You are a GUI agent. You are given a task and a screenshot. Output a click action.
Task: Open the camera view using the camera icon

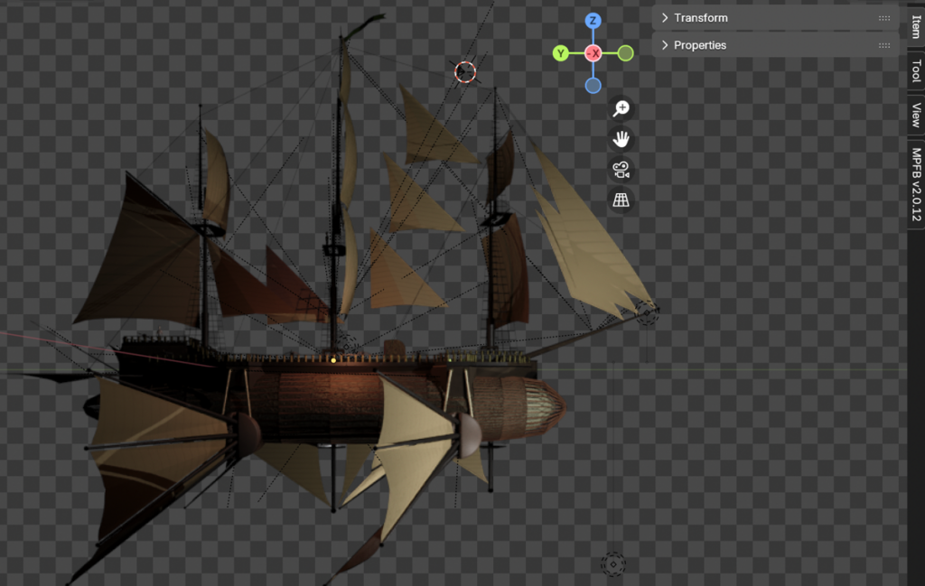pyautogui.click(x=620, y=170)
